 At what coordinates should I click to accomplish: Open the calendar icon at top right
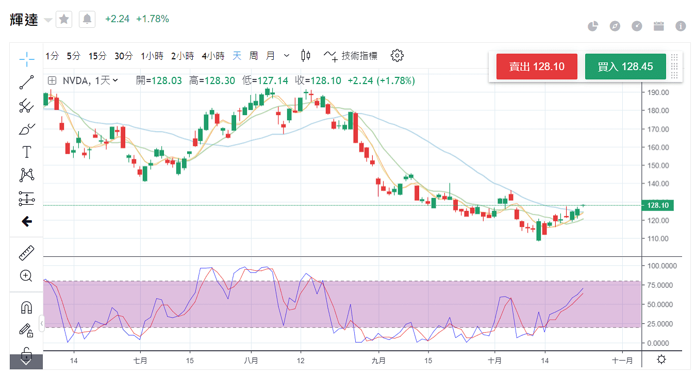658,26
